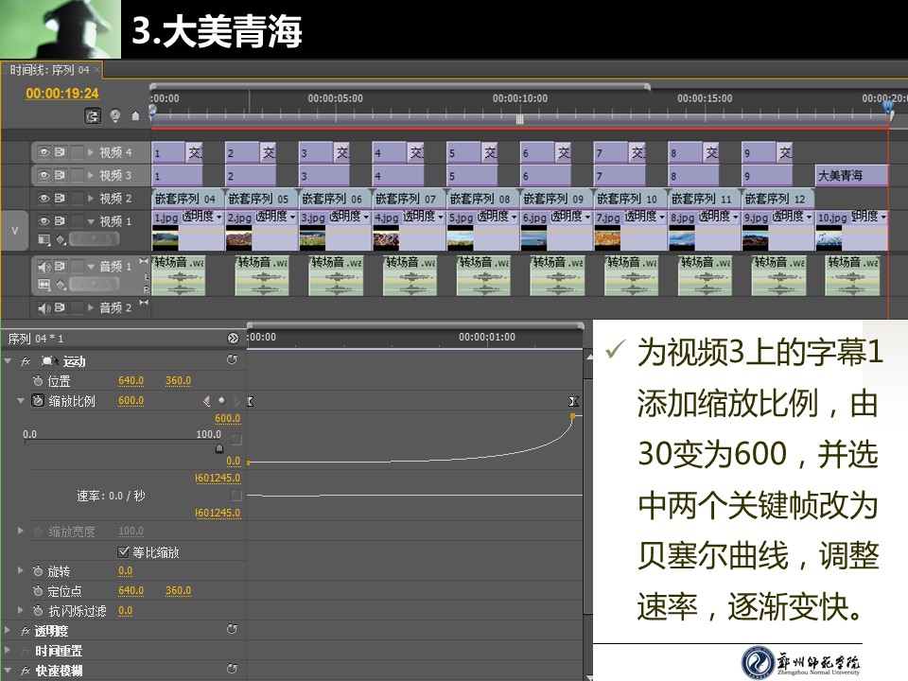Open show keyframes icon for 视频 1

61,239
